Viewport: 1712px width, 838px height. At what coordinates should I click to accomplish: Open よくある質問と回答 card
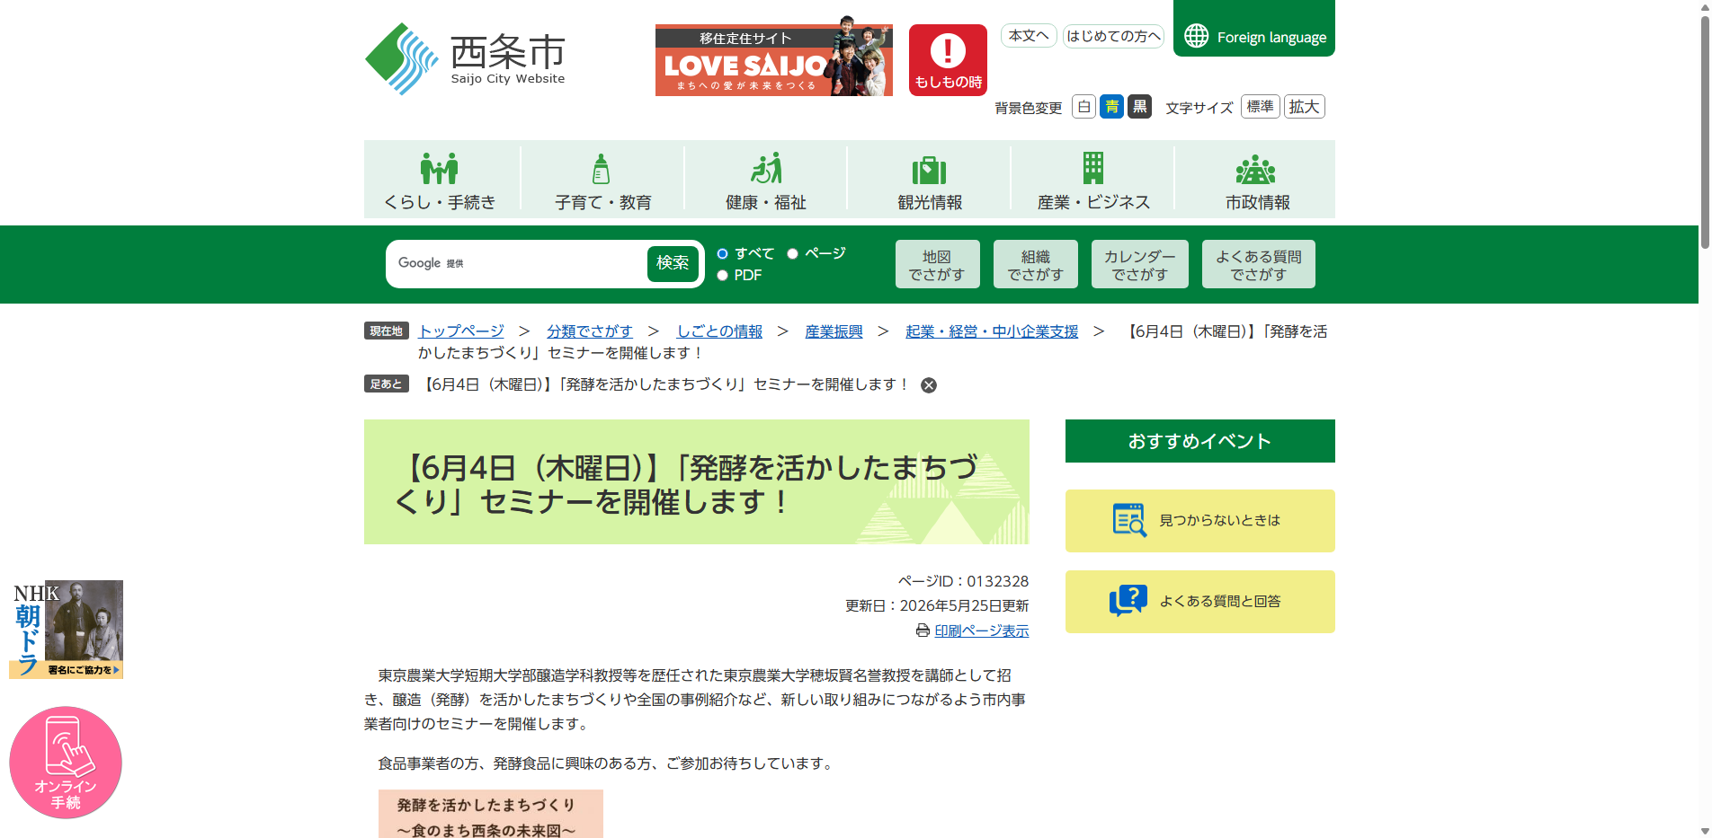click(1200, 602)
